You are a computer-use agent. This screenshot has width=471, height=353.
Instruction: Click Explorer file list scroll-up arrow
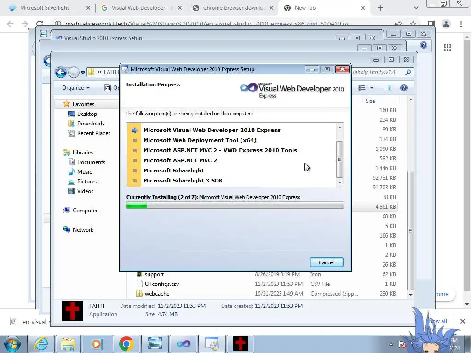pos(411,99)
